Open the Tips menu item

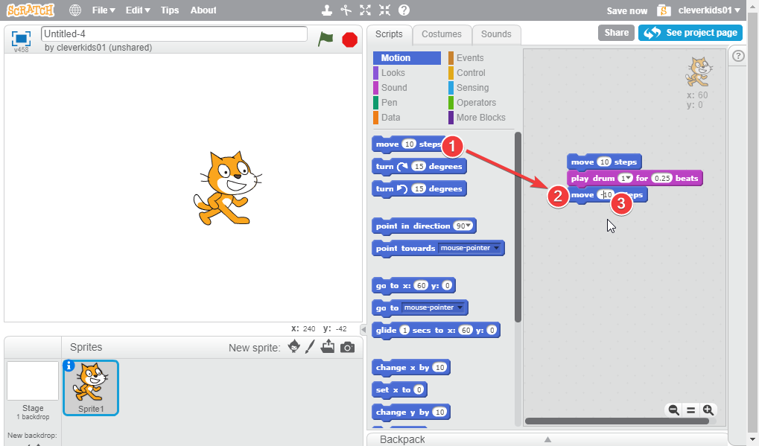[x=170, y=10]
